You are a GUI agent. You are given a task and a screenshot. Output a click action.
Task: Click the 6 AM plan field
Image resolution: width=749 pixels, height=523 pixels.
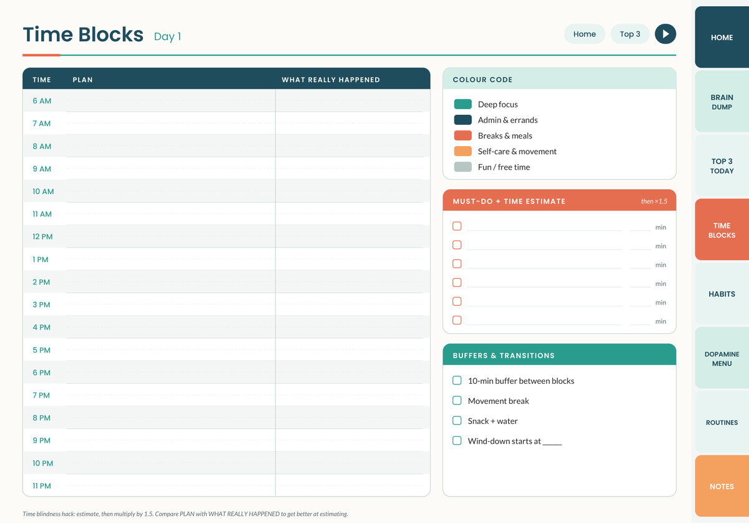coord(170,100)
